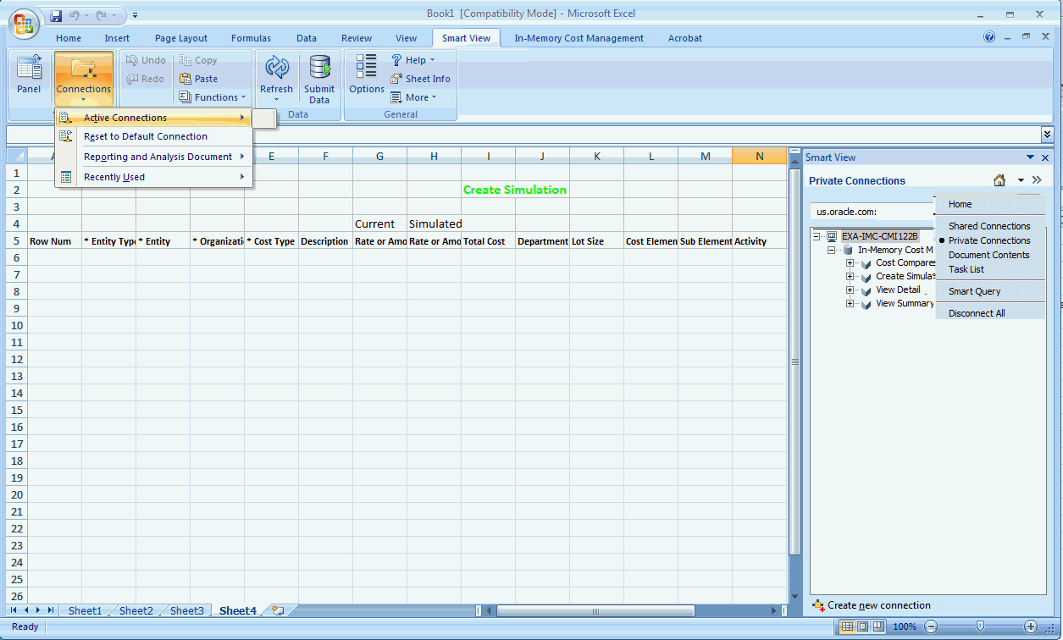Choose Document Contents from the panel menu
Image resolution: width=1063 pixels, height=640 pixels.
point(989,255)
